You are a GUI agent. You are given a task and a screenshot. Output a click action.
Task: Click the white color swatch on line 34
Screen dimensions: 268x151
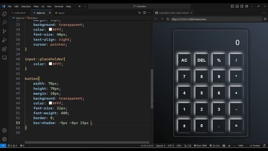pyautogui.click(x=50, y=29)
